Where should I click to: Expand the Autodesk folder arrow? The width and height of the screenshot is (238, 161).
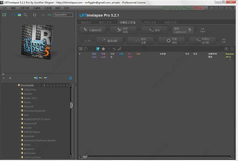tap(20, 136)
